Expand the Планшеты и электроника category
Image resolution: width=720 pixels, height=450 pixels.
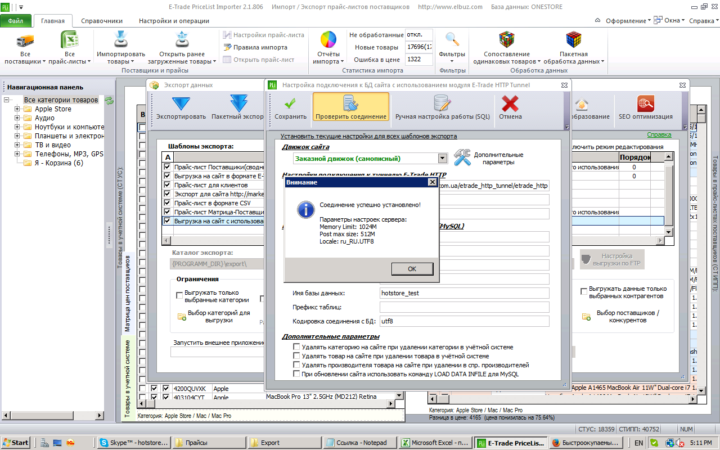tap(17, 136)
